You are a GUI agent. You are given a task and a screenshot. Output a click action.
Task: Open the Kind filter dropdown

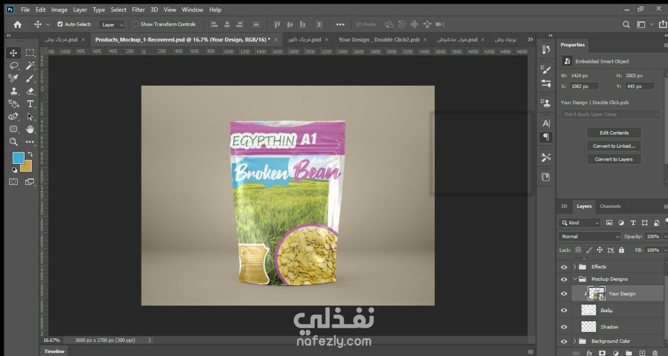[x=580, y=223]
